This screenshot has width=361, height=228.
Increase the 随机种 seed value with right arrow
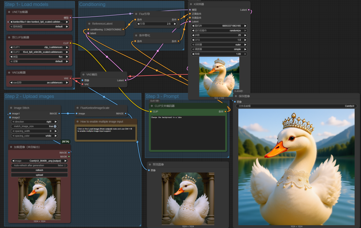tap(245, 26)
